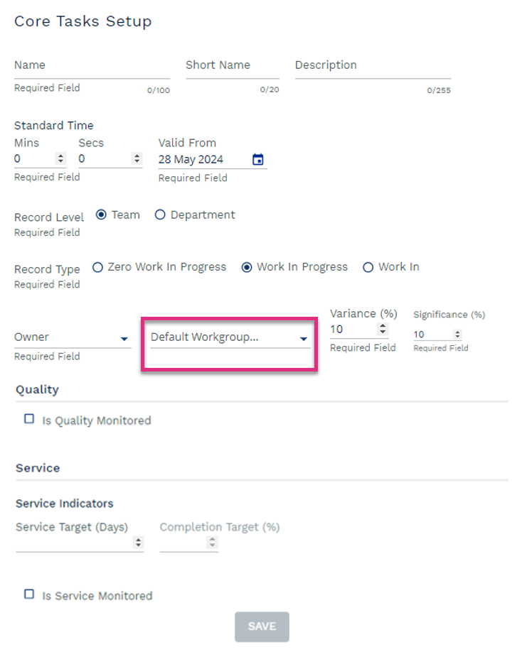Click the Valid From date field
The height and width of the screenshot is (652, 522).
click(201, 159)
